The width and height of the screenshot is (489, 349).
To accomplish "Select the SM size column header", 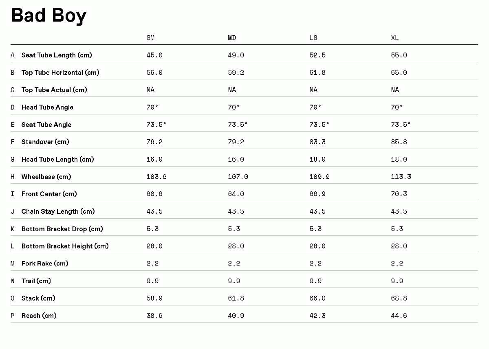I will click(150, 38).
